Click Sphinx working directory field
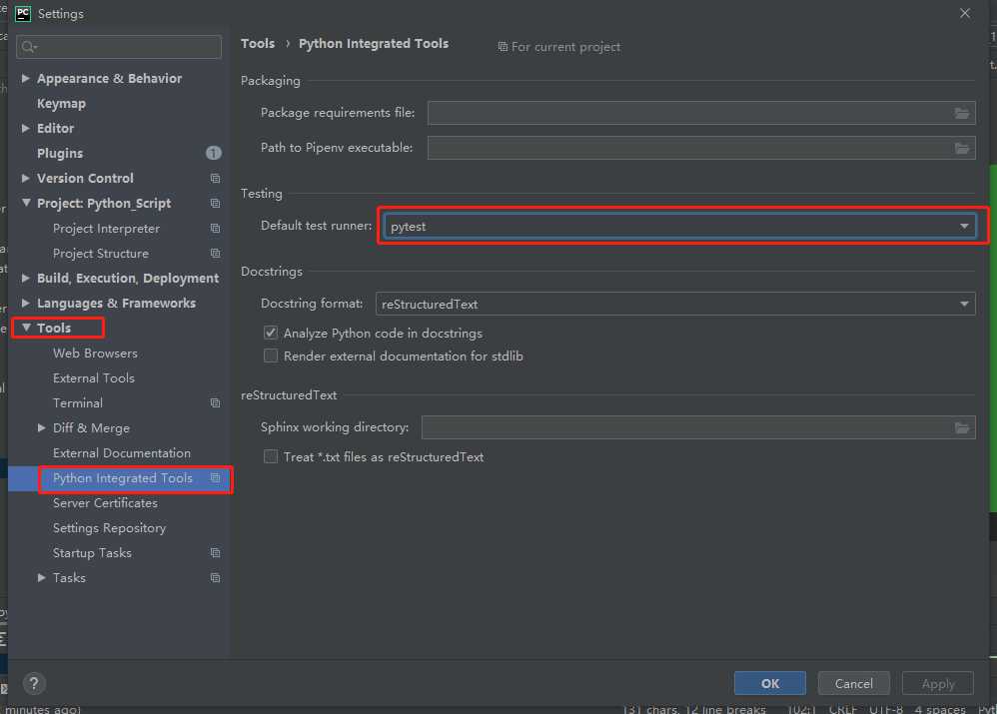Screen dimensions: 997x714 tap(698, 427)
